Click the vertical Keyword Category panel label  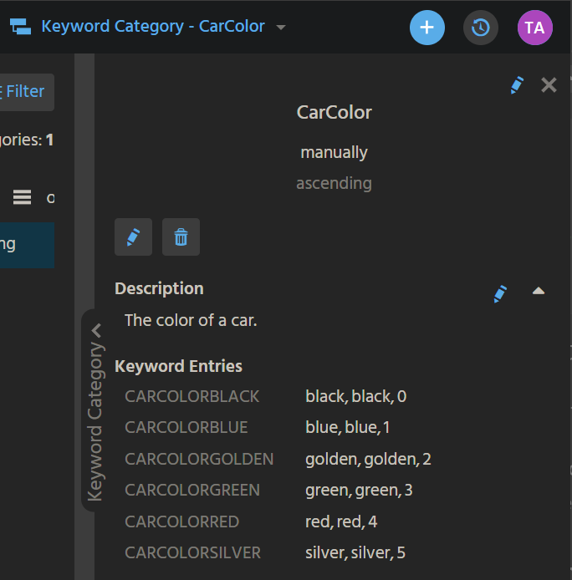95,422
